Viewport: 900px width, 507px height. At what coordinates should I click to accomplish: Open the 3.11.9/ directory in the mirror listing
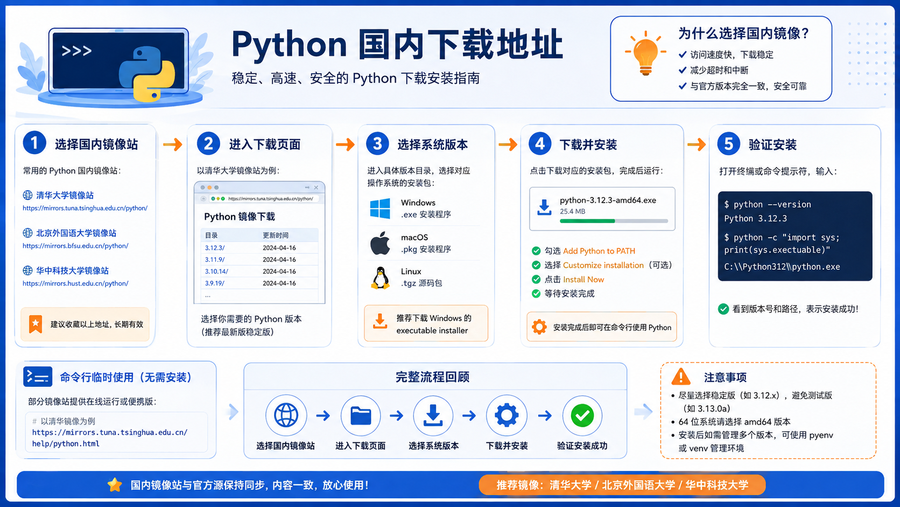pyautogui.click(x=215, y=260)
